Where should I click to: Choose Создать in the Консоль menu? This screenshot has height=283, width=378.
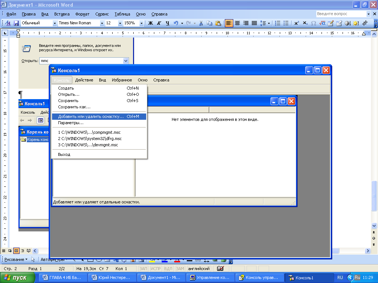pos(99,88)
